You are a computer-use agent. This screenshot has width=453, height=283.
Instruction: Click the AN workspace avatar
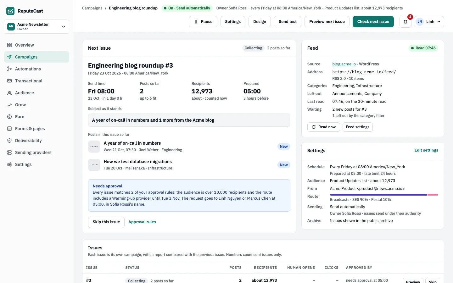(11, 26)
